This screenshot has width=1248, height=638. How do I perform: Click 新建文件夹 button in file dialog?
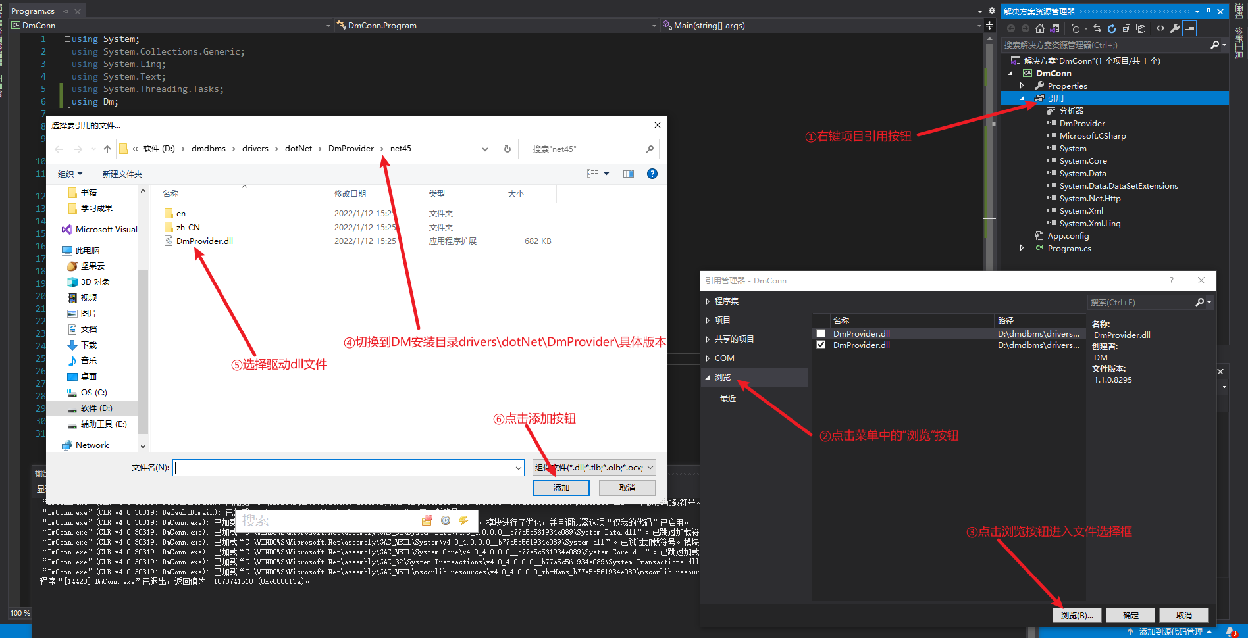pyautogui.click(x=122, y=174)
